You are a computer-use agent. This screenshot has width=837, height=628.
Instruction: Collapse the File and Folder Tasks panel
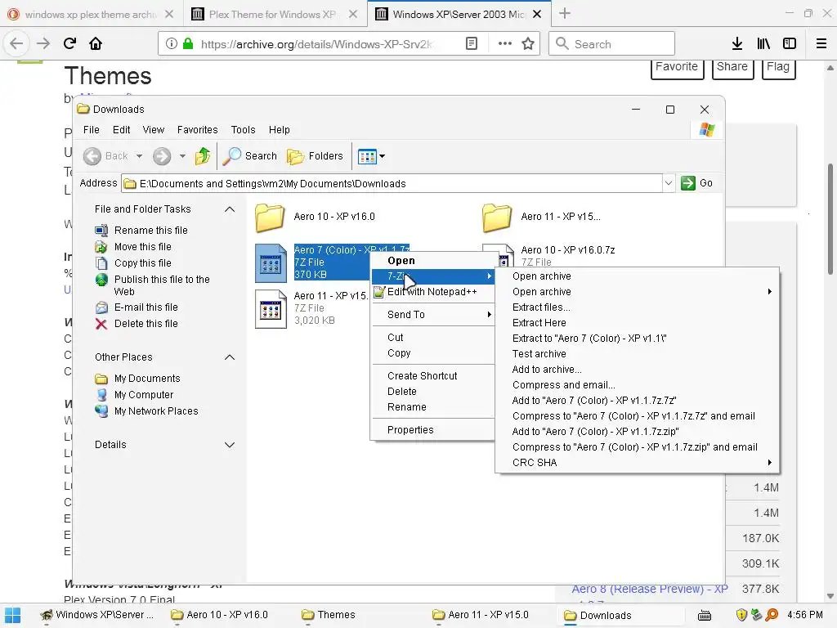click(230, 209)
